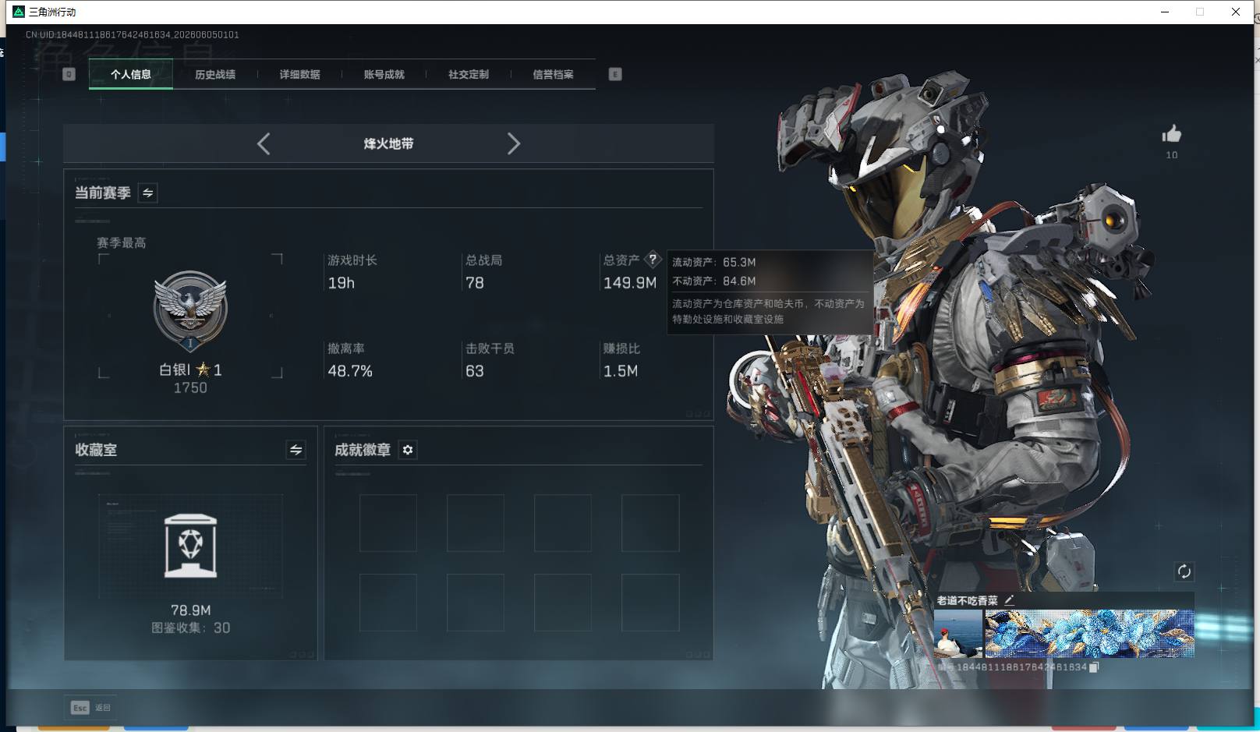Click the 收藏室 swap icon

(x=296, y=450)
